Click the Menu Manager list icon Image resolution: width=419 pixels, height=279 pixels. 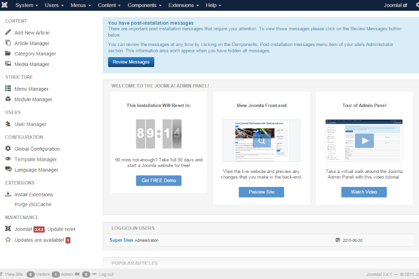(x=8, y=88)
